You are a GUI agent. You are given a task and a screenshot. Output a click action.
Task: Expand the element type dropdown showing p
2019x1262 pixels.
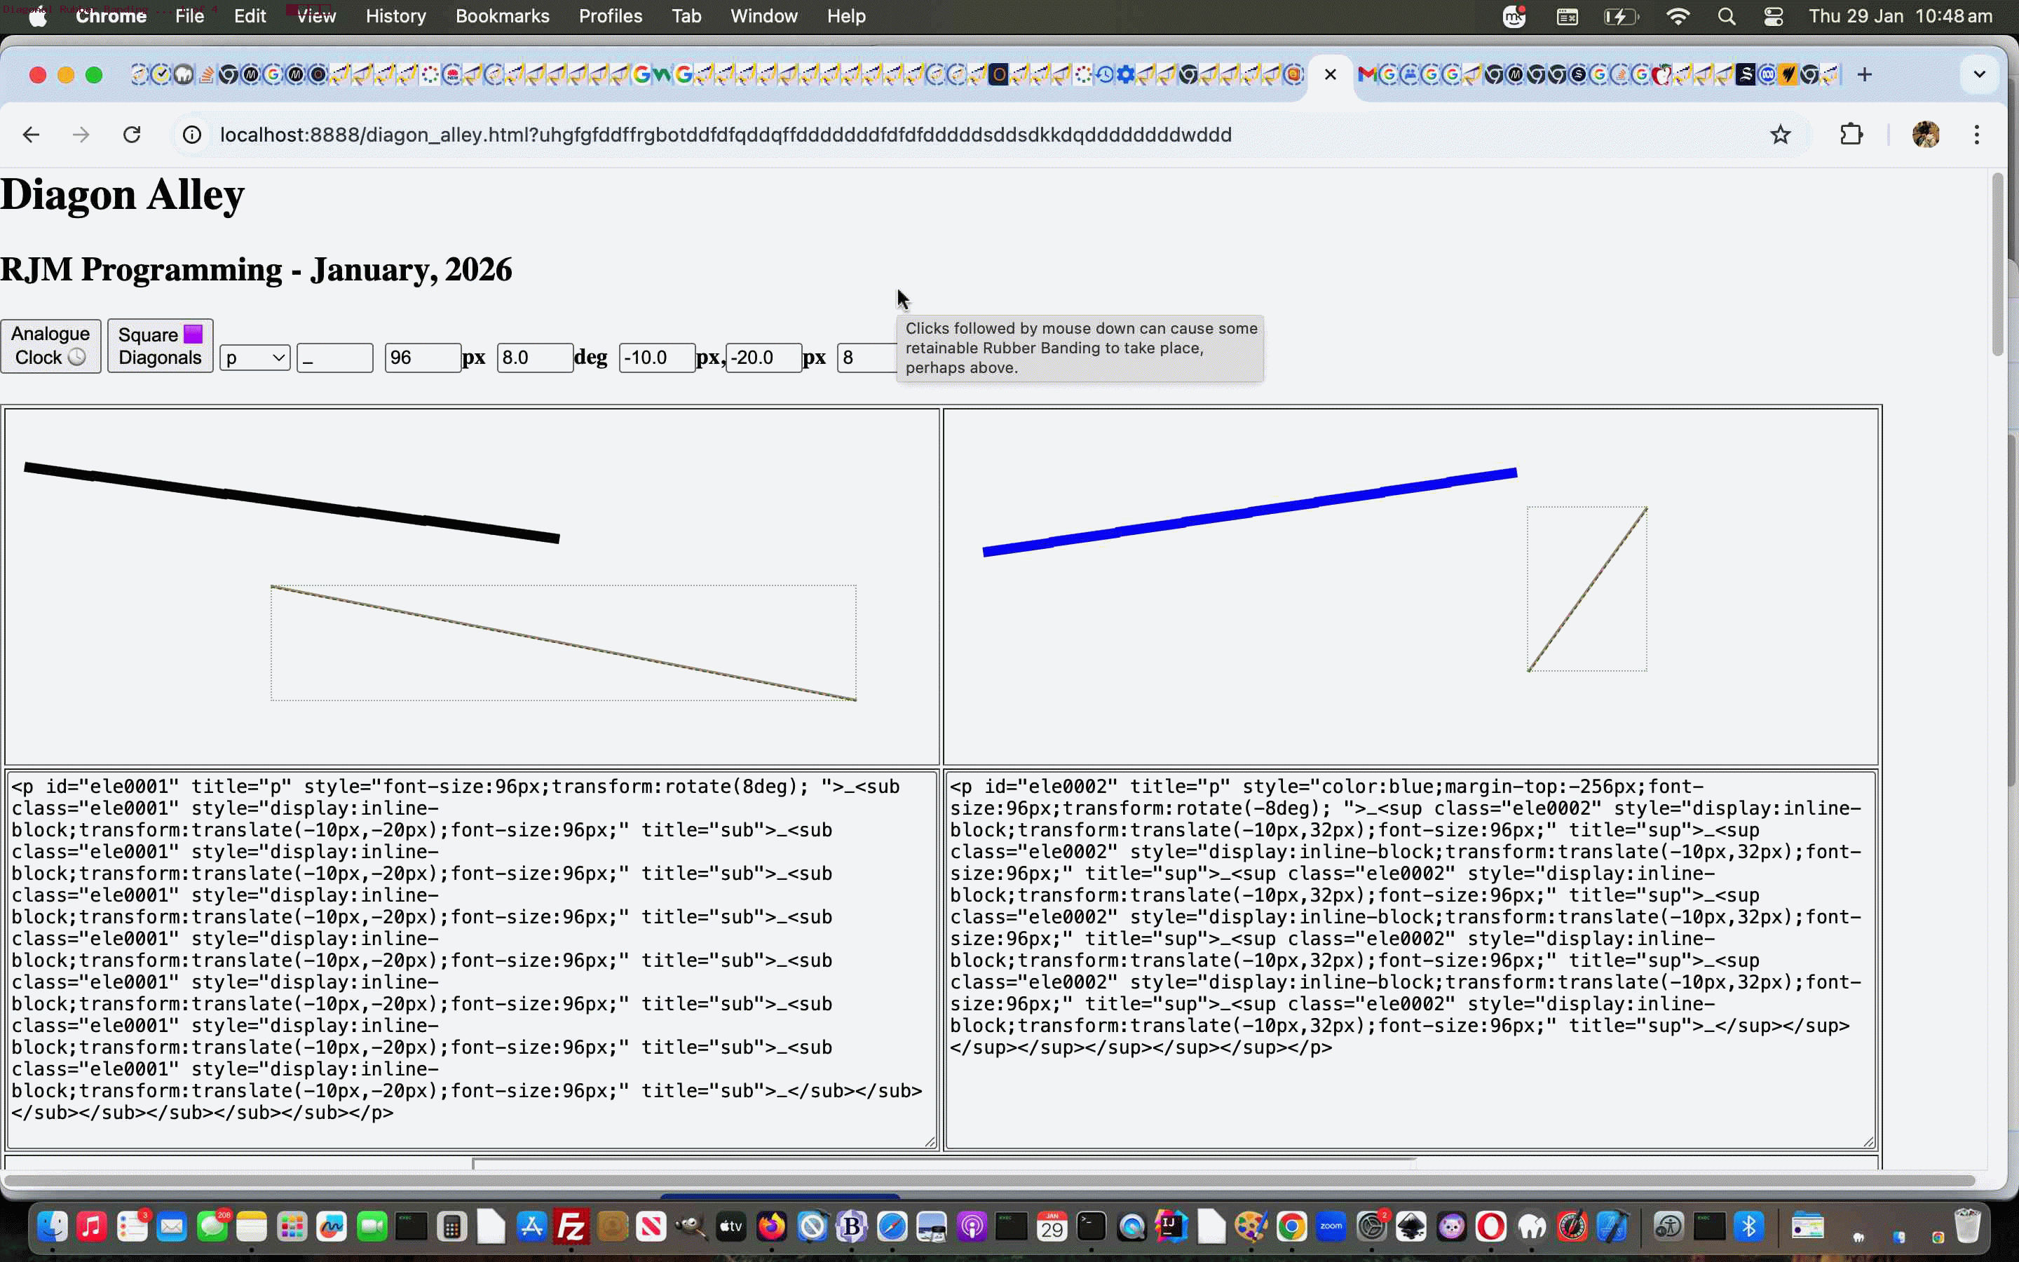pyautogui.click(x=254, y=358)
